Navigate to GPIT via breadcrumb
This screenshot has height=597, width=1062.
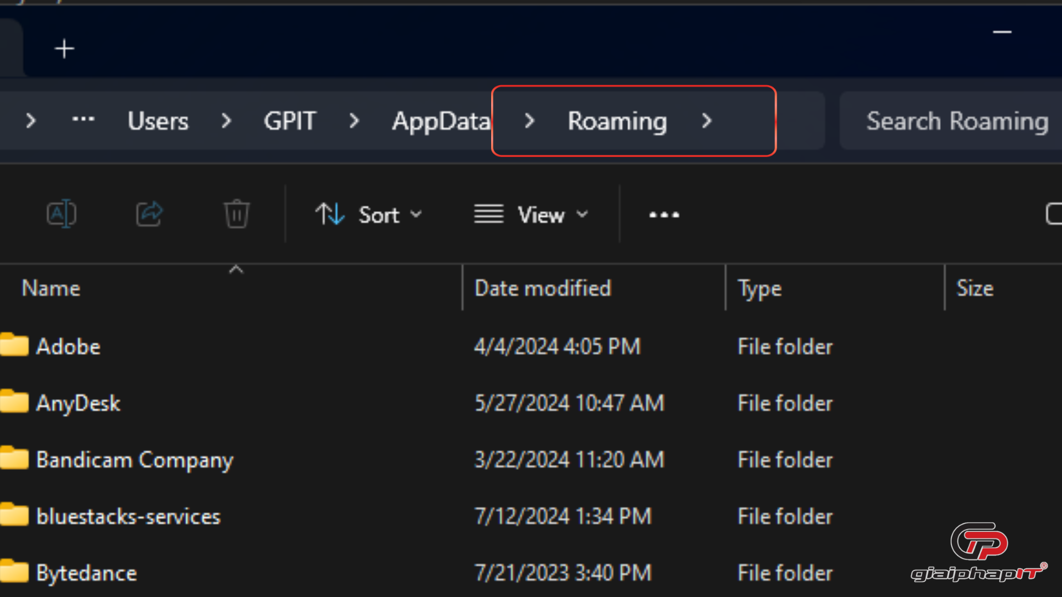point(290,121)
